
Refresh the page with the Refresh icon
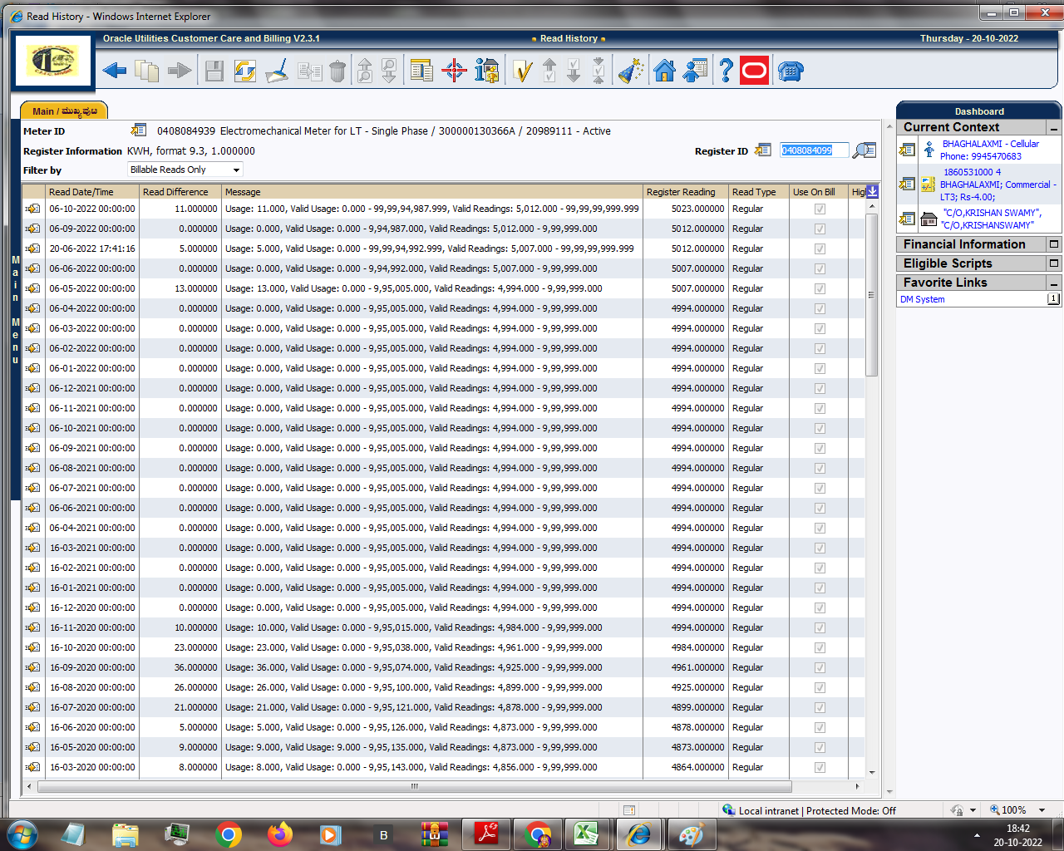245,71
